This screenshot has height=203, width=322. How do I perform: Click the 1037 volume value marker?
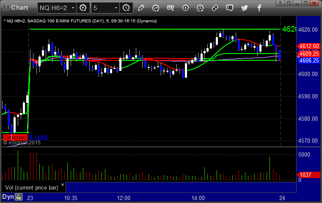click(x=308, y=175)
